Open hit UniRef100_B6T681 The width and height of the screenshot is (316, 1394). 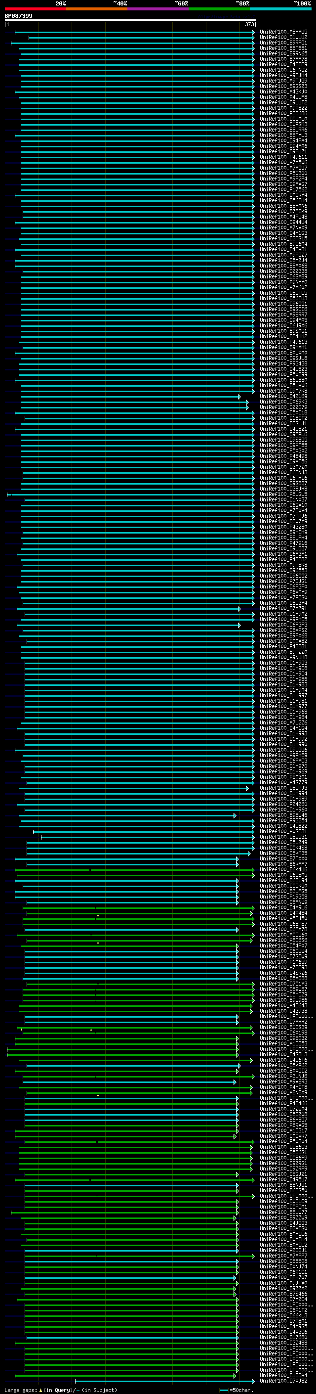(283, 48)
